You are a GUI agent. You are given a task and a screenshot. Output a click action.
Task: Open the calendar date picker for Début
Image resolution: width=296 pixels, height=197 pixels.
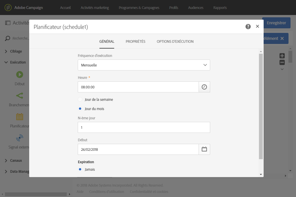[x=204, y=149]
